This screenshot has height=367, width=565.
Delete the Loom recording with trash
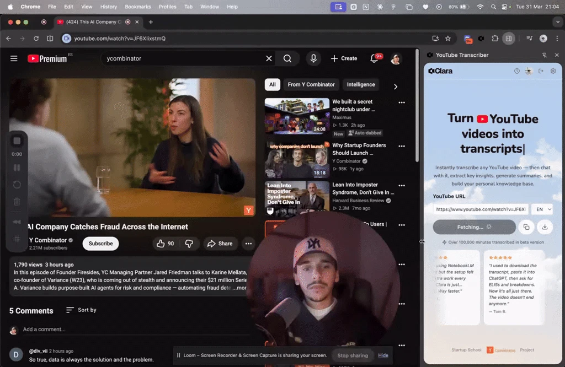point(17,202)
